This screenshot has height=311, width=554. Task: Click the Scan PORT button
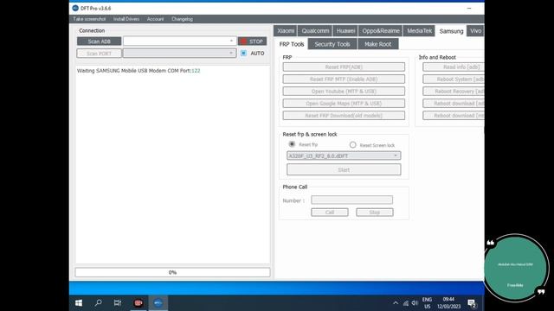(x=99, y=54)
